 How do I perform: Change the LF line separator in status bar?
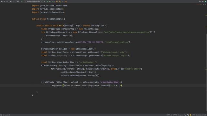171,115
